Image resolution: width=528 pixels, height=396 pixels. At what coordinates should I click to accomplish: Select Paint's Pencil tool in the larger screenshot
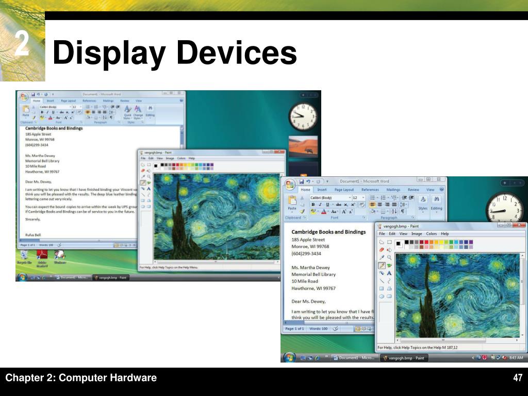pyautogui.click(x=382, y=266)
